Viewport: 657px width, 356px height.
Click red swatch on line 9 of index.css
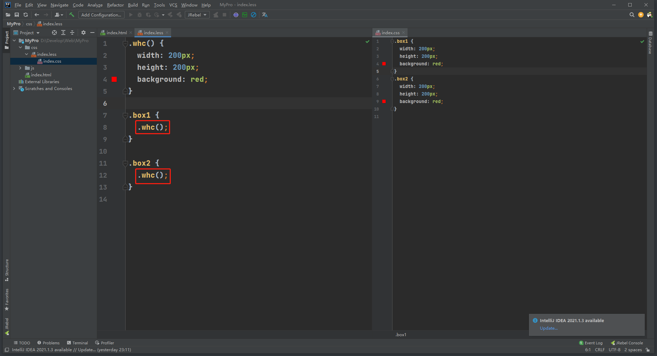[x=384, y=102]
